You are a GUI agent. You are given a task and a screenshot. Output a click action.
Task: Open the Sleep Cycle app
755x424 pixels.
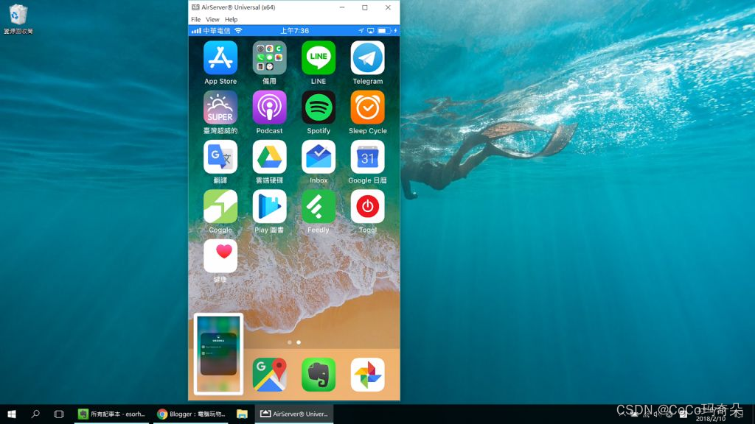367,107
